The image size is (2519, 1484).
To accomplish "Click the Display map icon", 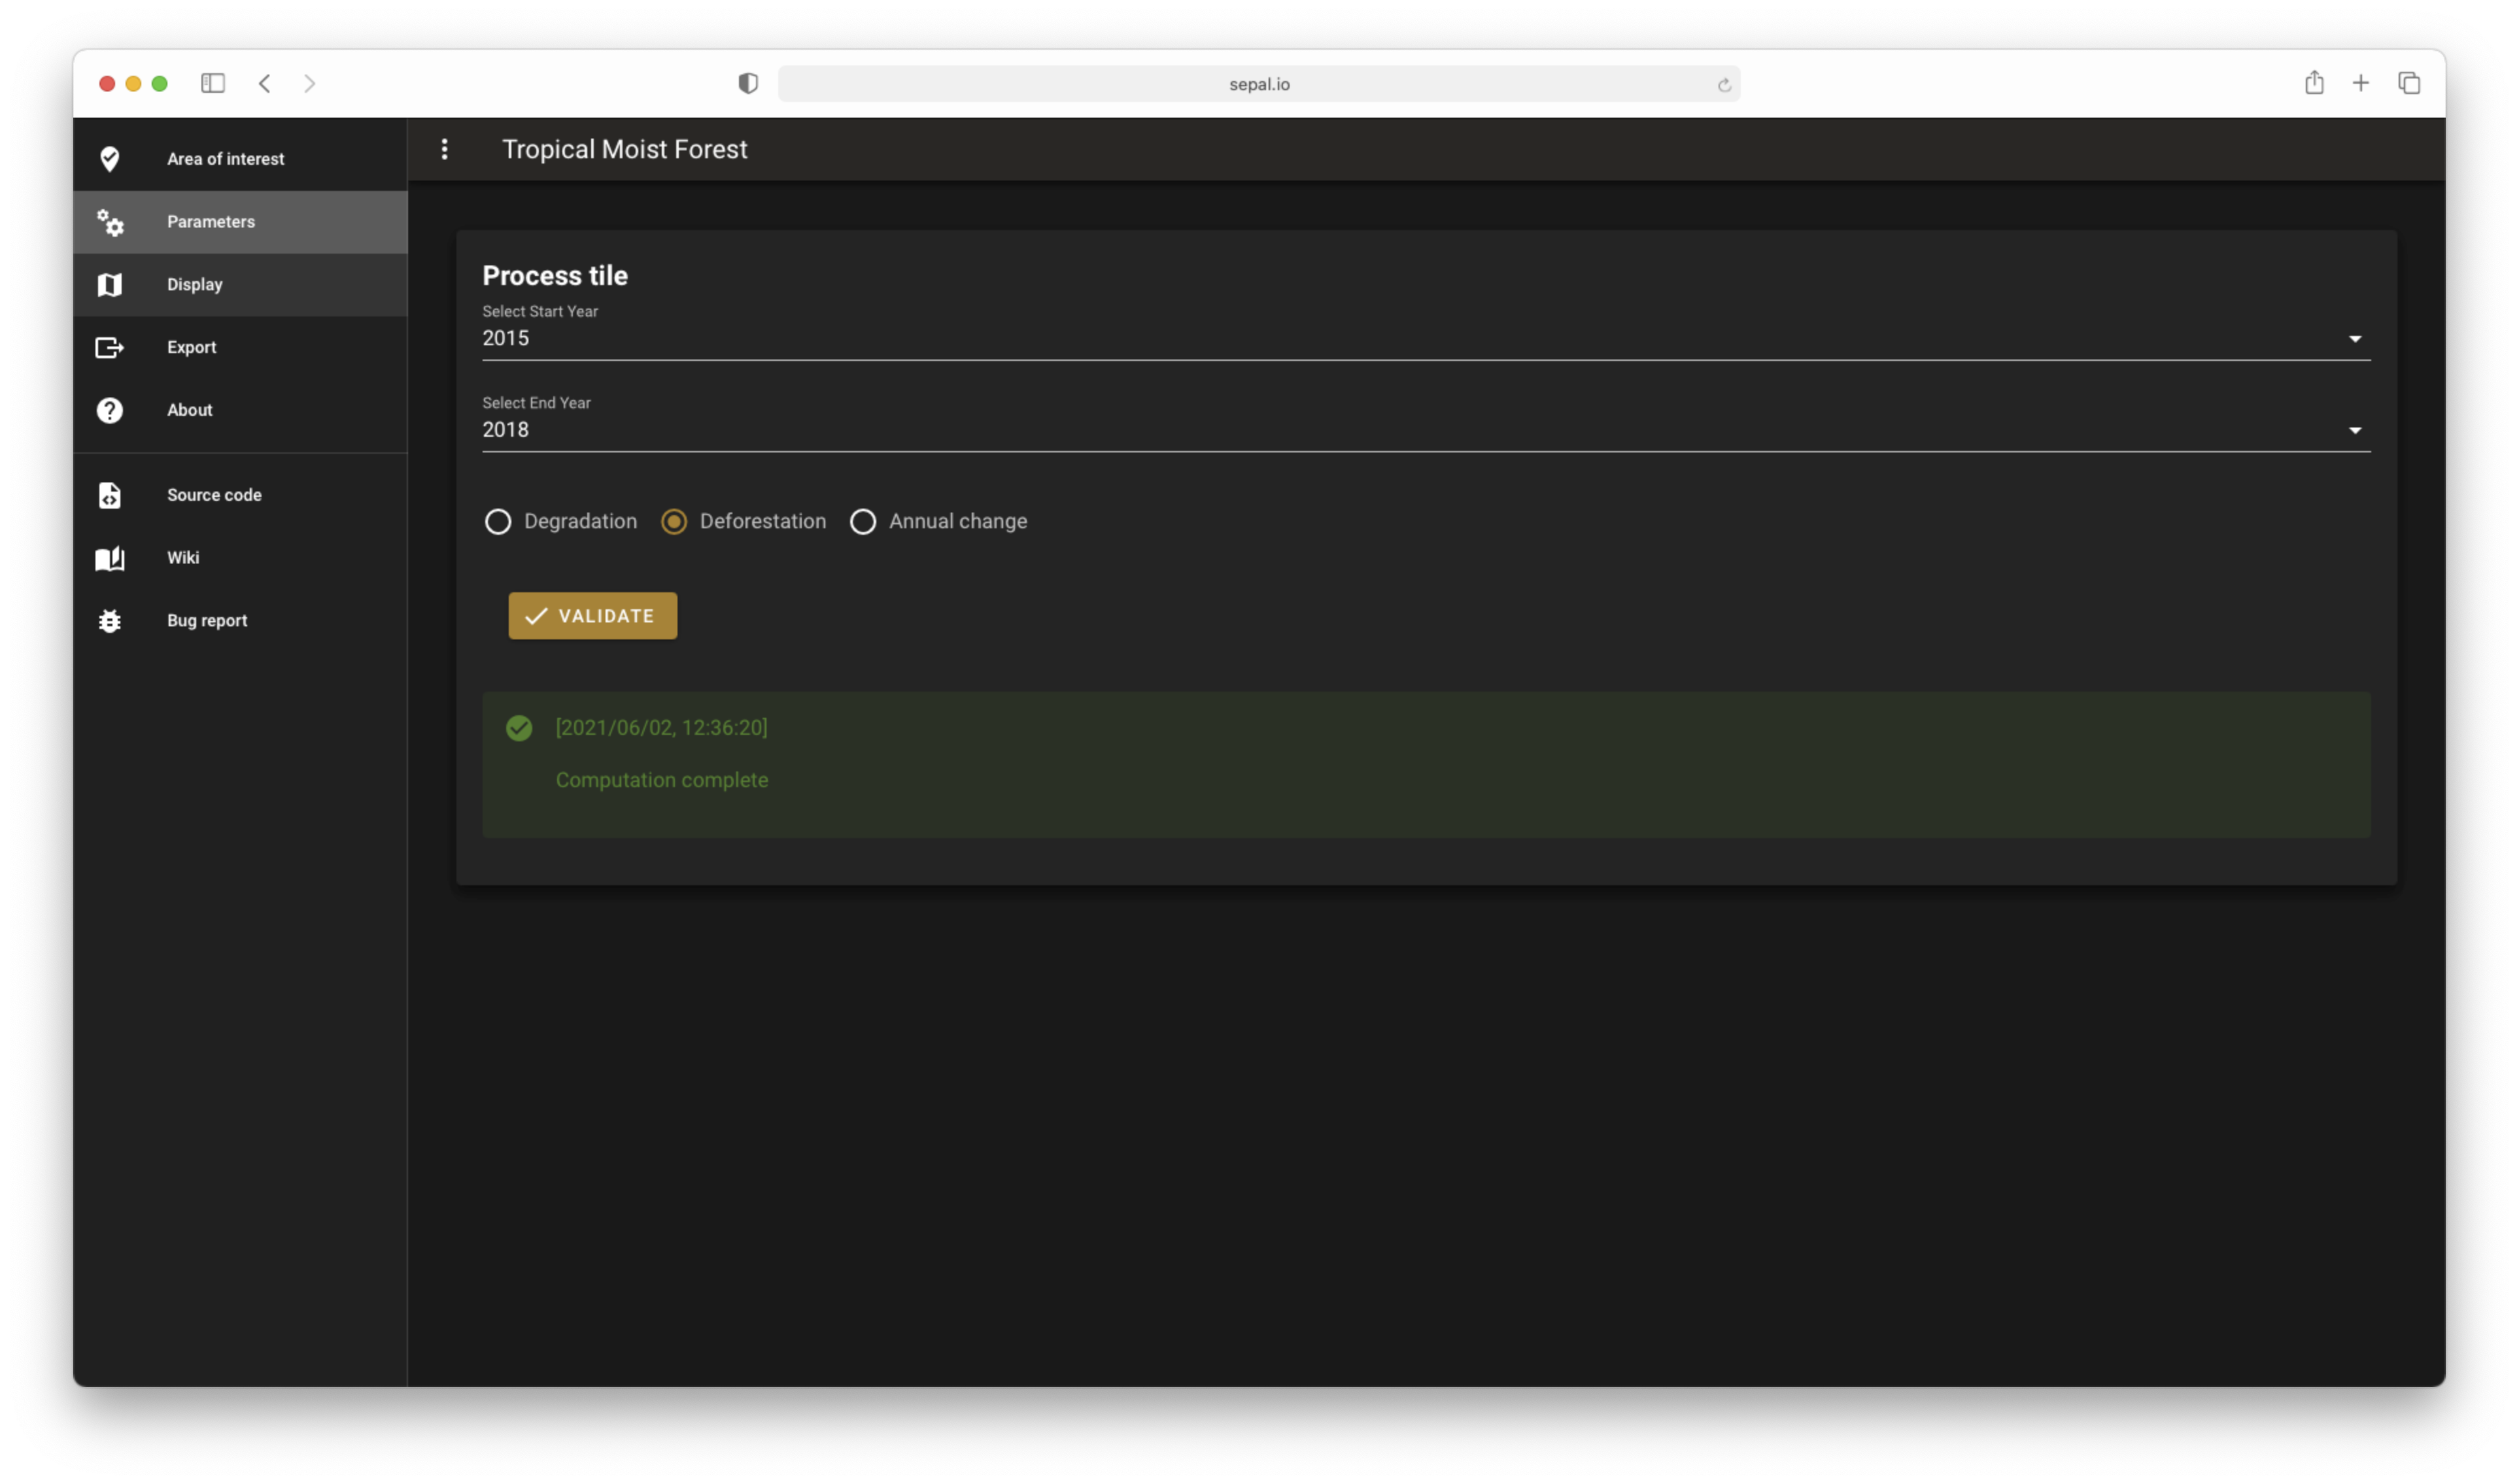I will pos(110,285).
